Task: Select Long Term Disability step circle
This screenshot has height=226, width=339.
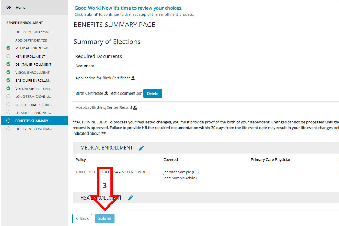Action: 8,96
